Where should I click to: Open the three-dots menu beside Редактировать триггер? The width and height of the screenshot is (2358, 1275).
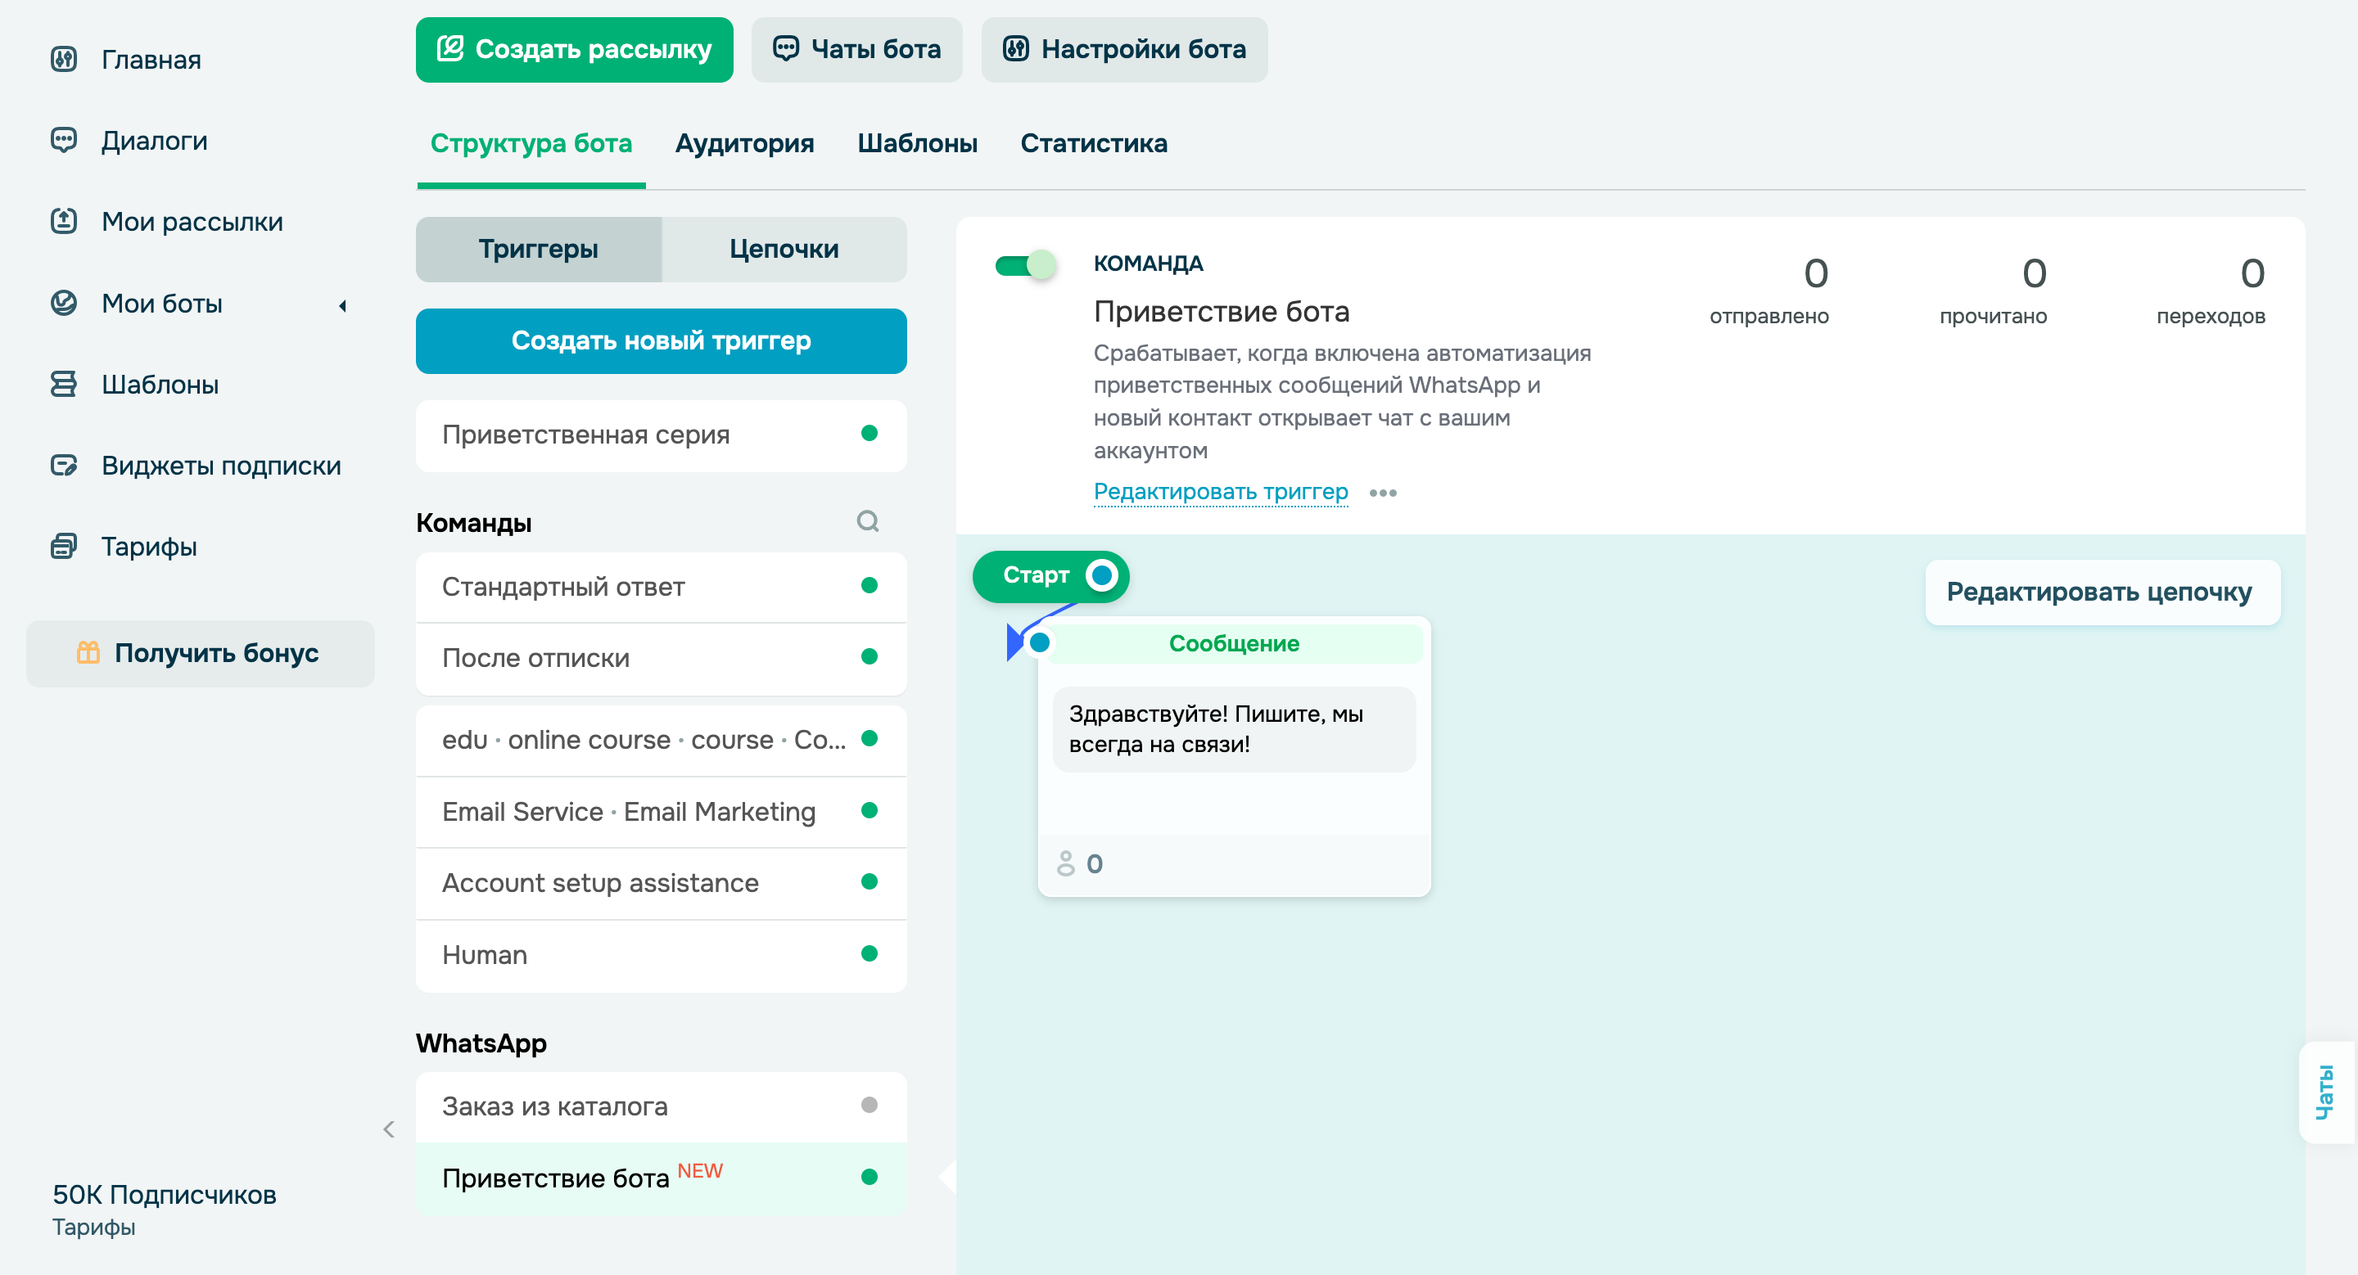pos(1382,493)
